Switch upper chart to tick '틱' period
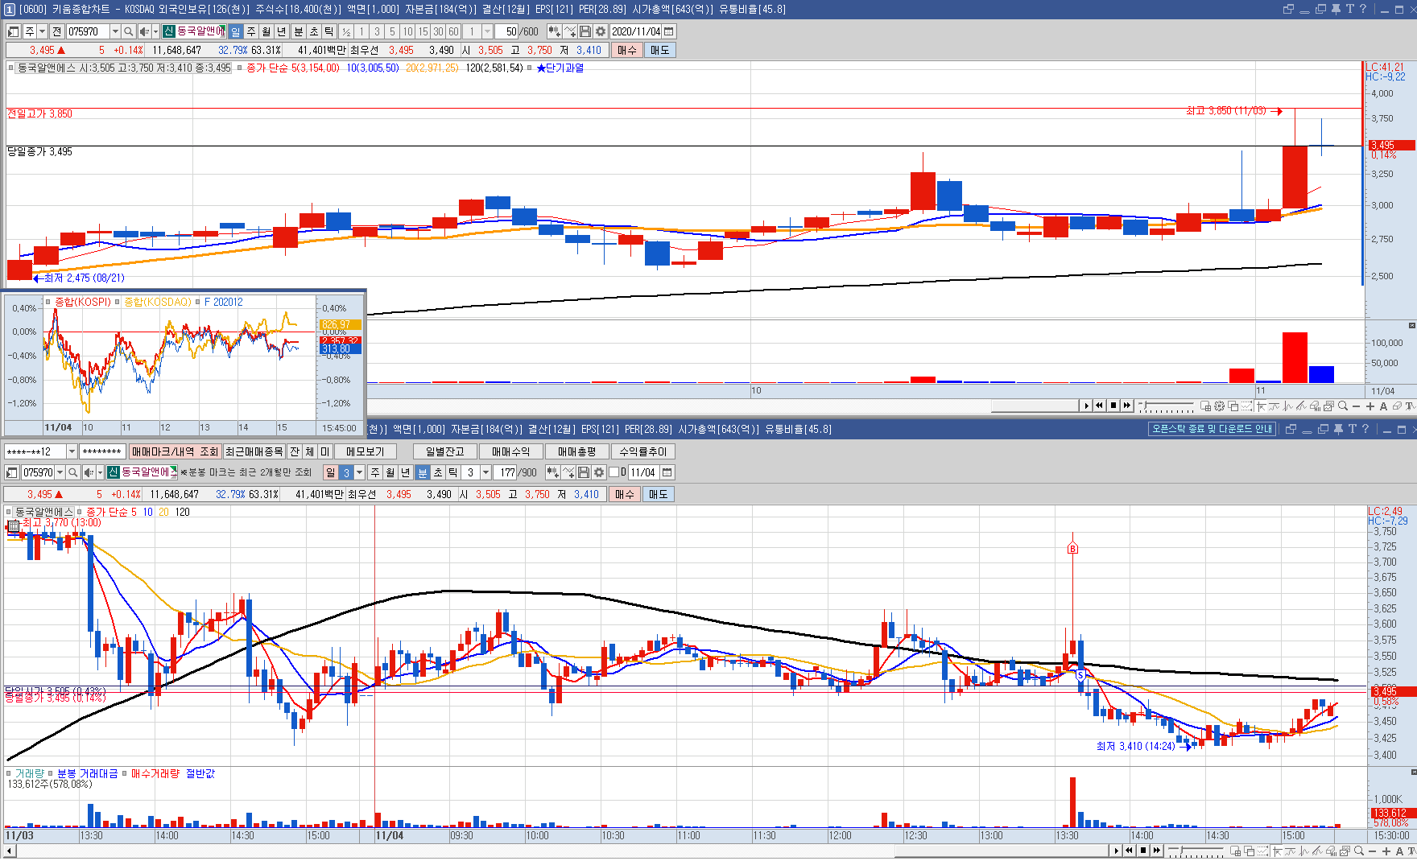1417x861 pixels. coord(329,31)
